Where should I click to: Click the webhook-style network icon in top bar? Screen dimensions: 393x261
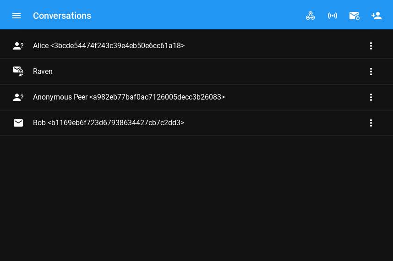[311, 16]
